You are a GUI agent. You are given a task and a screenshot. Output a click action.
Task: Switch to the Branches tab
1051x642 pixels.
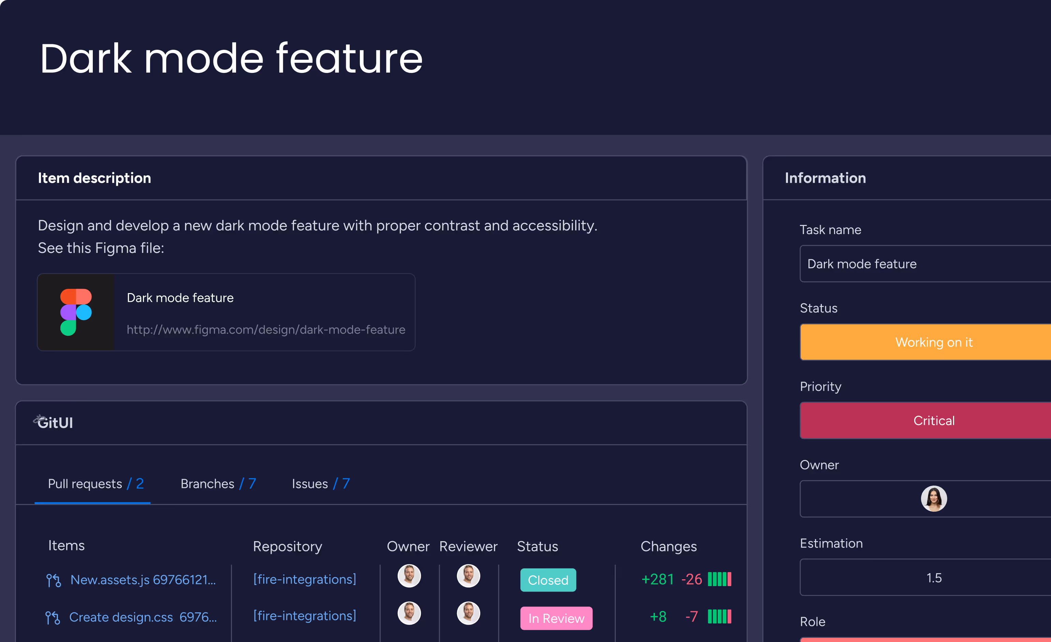pyautogui.click(x=218, y=484)
